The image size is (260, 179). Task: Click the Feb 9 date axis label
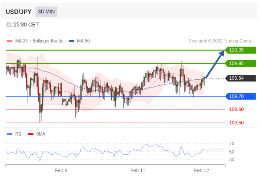point(61,170)
